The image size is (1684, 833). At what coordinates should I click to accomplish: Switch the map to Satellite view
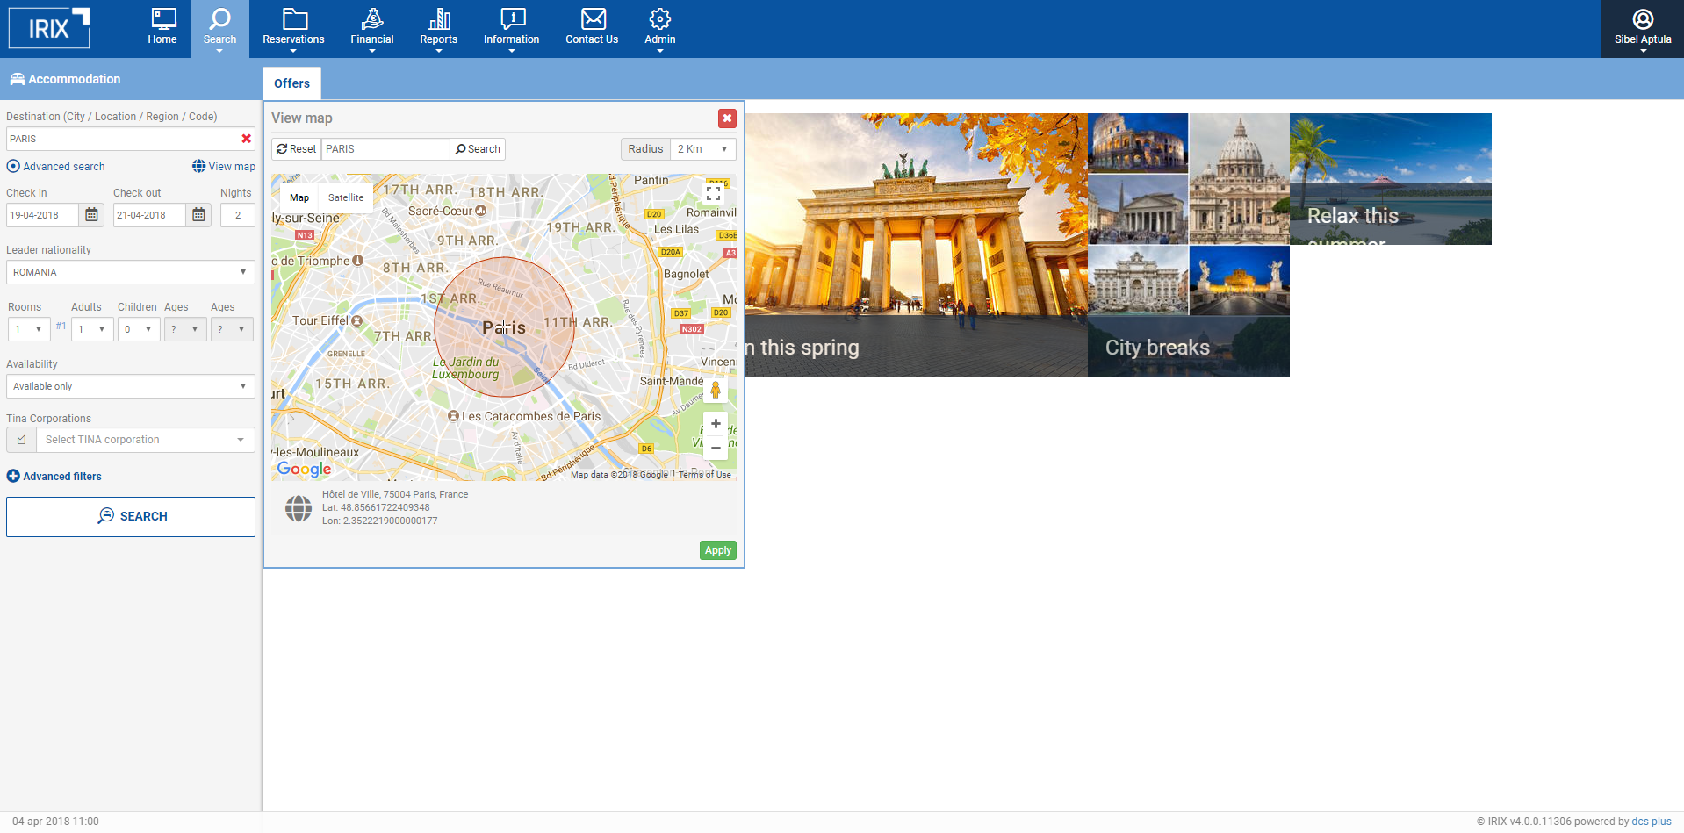click(345, 197)
